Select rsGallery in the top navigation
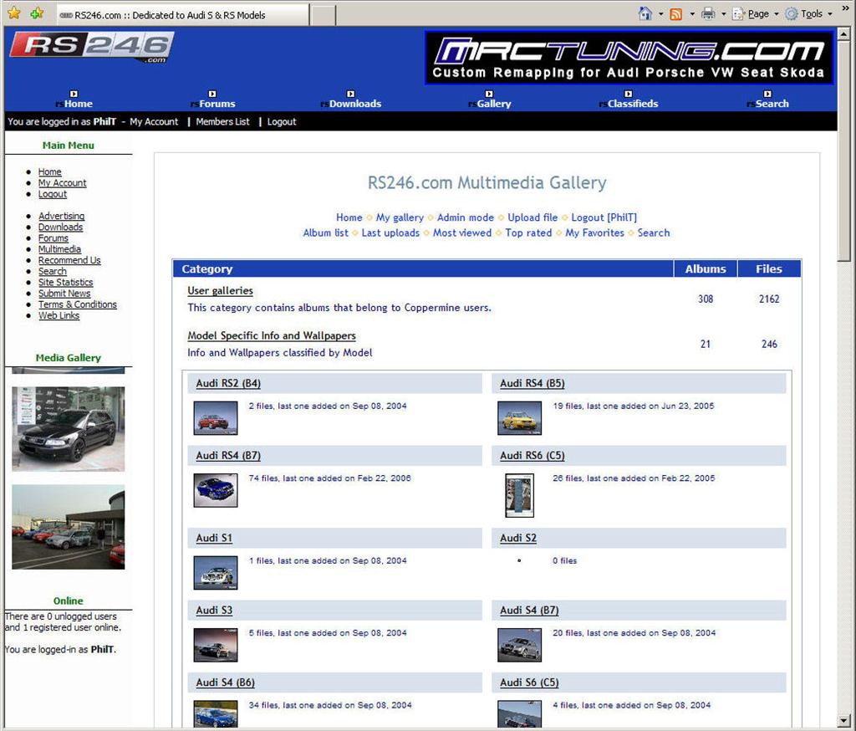 492,103
